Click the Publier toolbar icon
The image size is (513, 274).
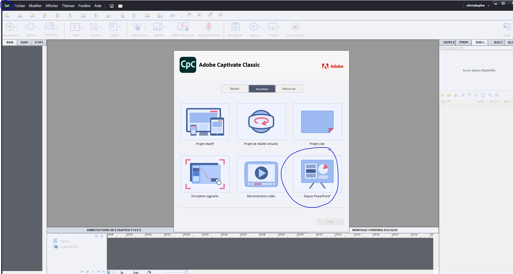coord(273,27)
